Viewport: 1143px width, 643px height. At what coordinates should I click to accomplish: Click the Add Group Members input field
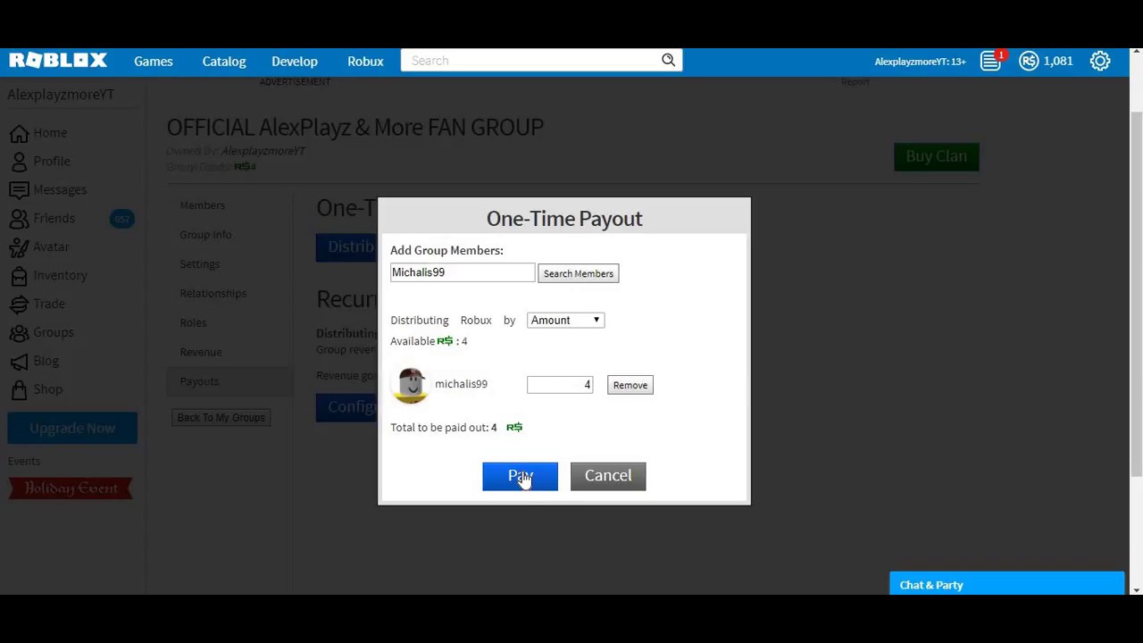pos(463,272)
